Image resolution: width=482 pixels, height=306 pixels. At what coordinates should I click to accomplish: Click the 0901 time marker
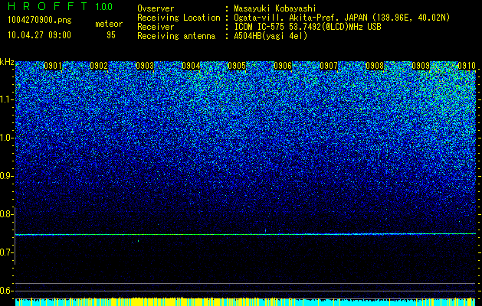point(53,66)
